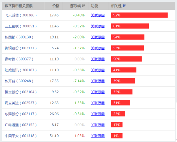Click the 39% correlation bar
Viewport: 177px width, 142px height.
(123, 81)
